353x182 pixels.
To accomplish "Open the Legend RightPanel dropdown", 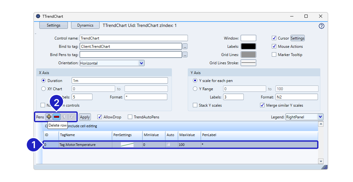I will 320,117.
